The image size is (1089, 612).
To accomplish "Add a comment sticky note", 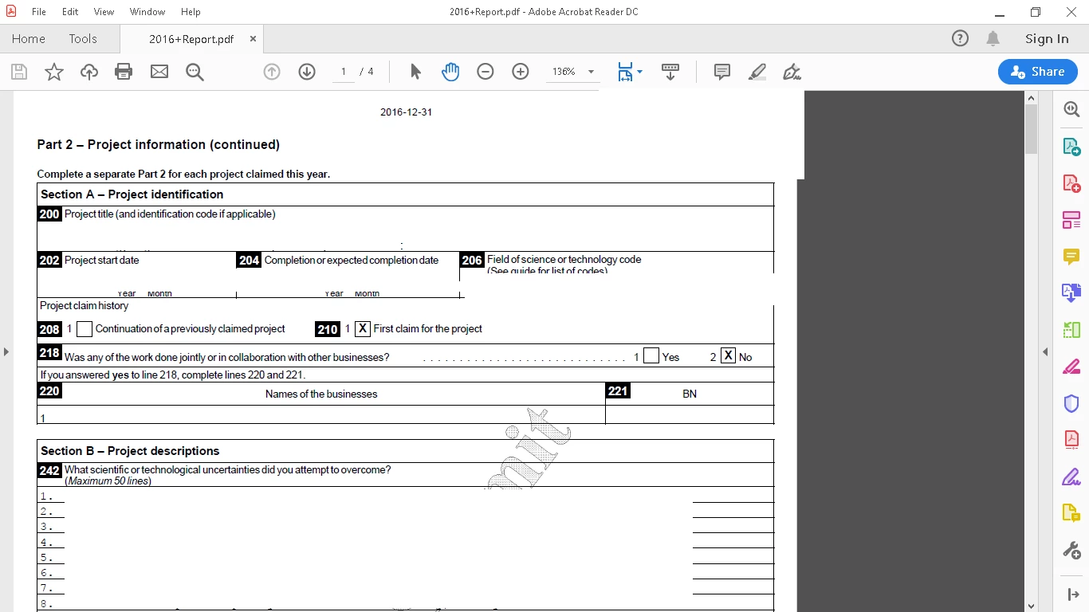I will click(722, 72).
